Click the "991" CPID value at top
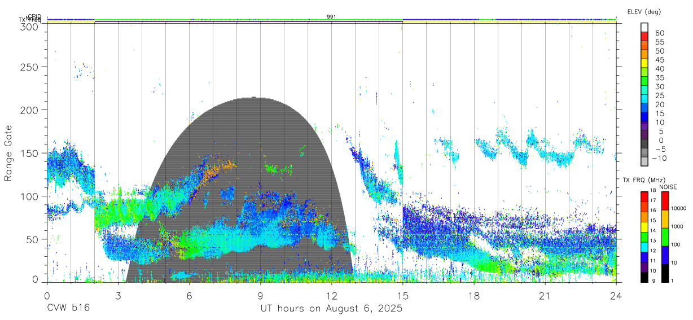The image size is (693, 320). tap(331, 17)
